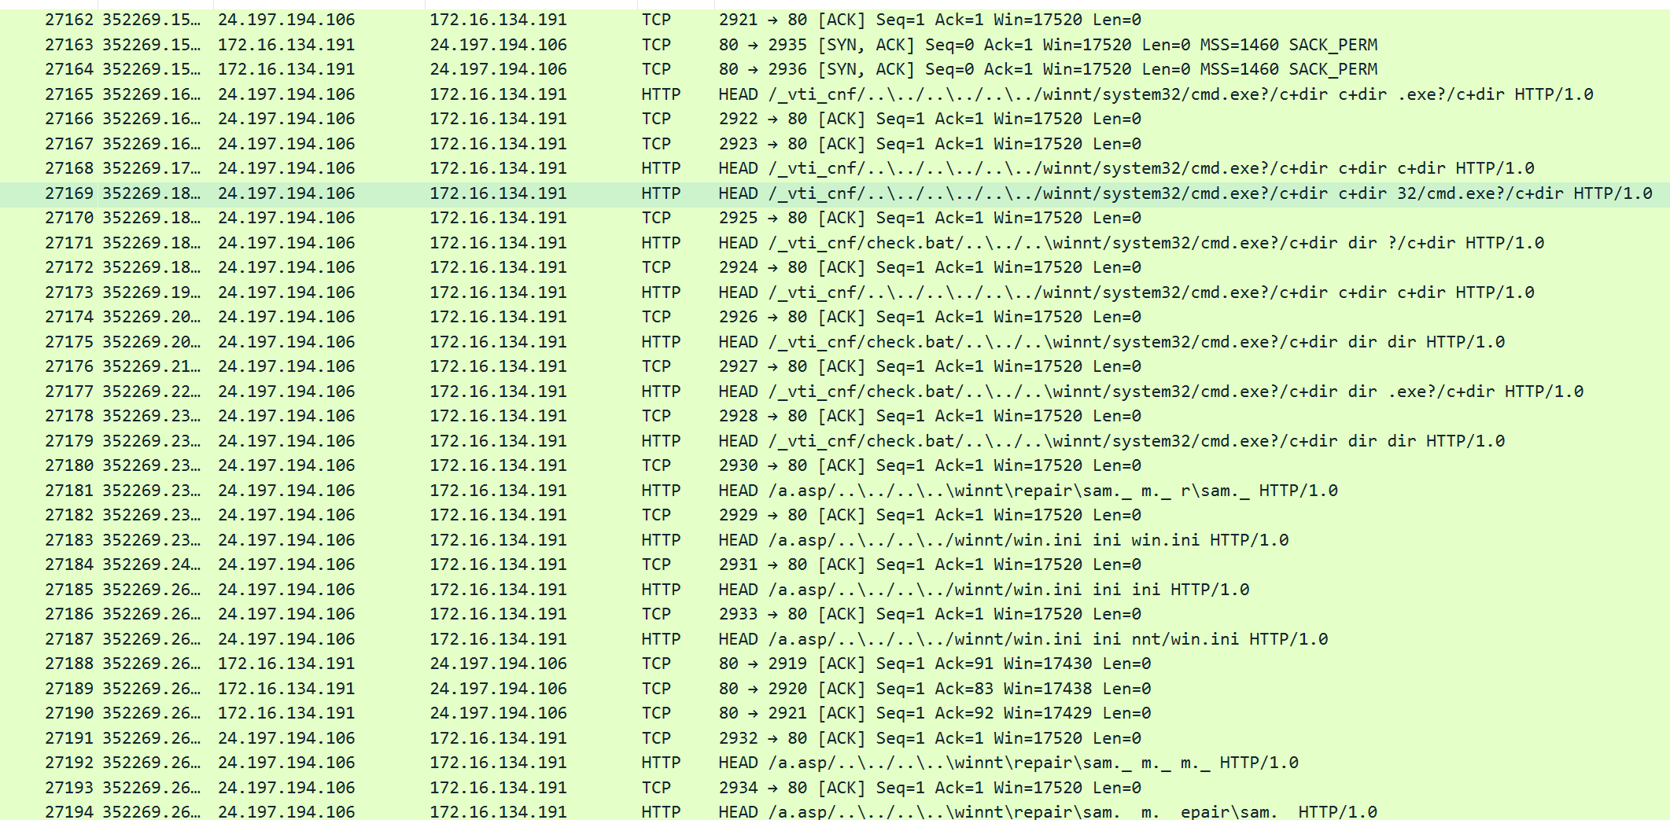Select packet 27186 '2933 → 80 [ACK]'
This screenshot has height=820, width=1670.
[835, 614]
